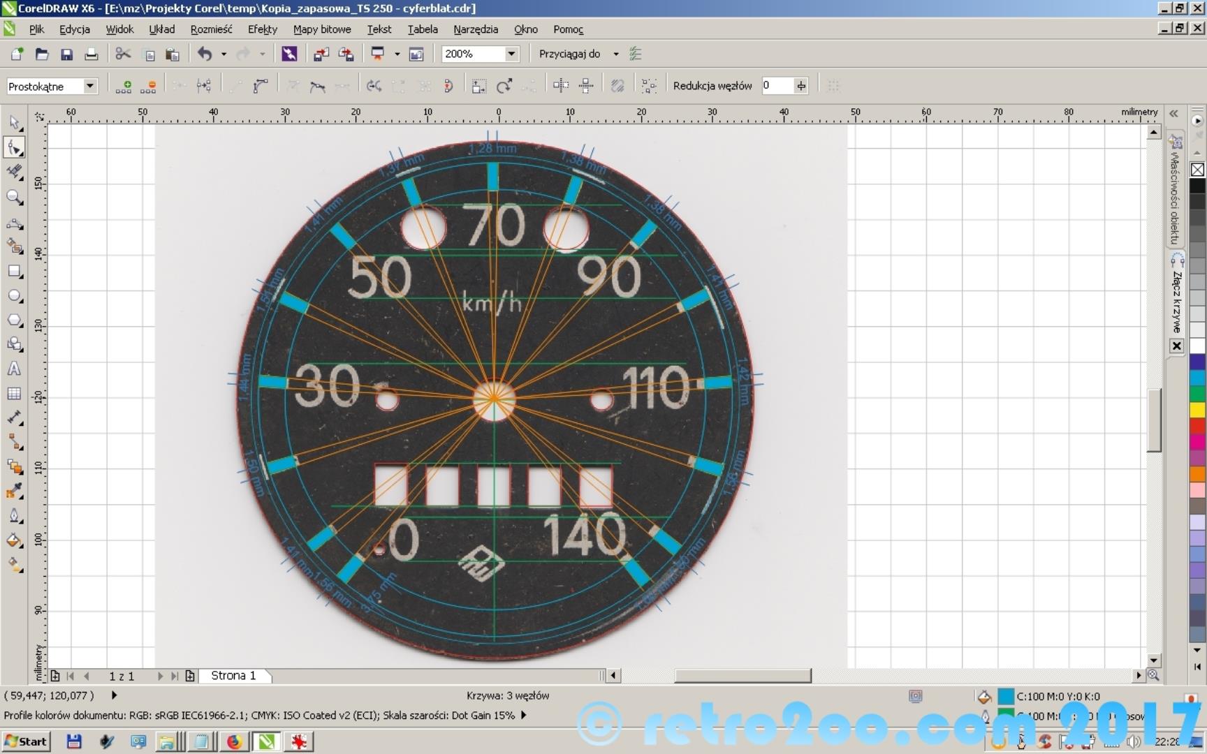Open the Przyciągaj do dropdown
Screen dimensions: 1207x754
615,54
